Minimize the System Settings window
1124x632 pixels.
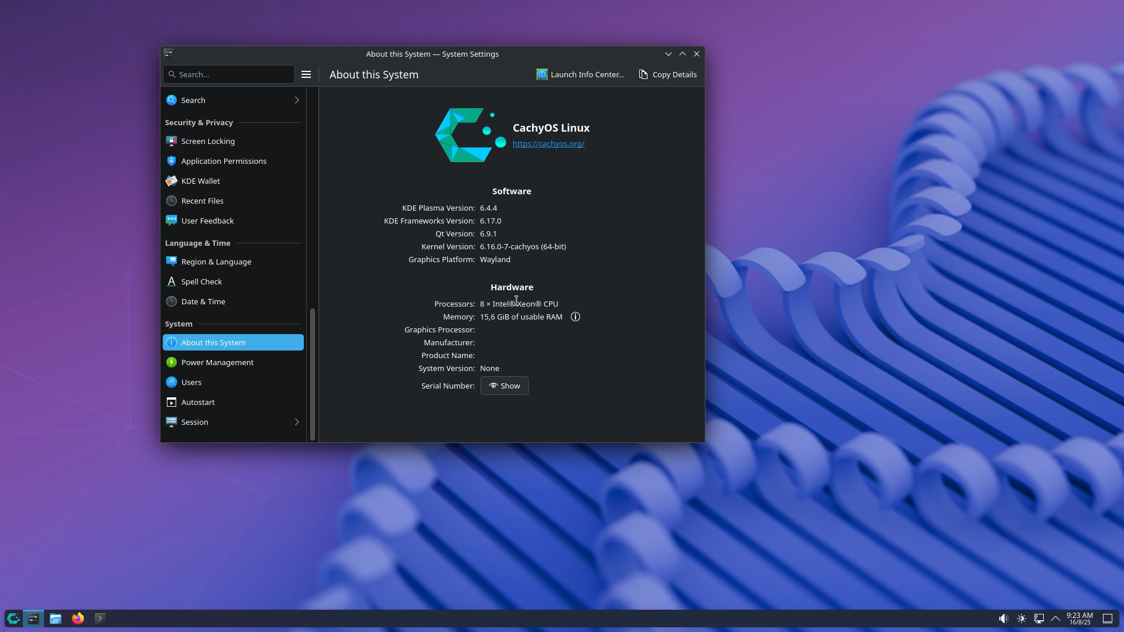[x=668, y=54]
